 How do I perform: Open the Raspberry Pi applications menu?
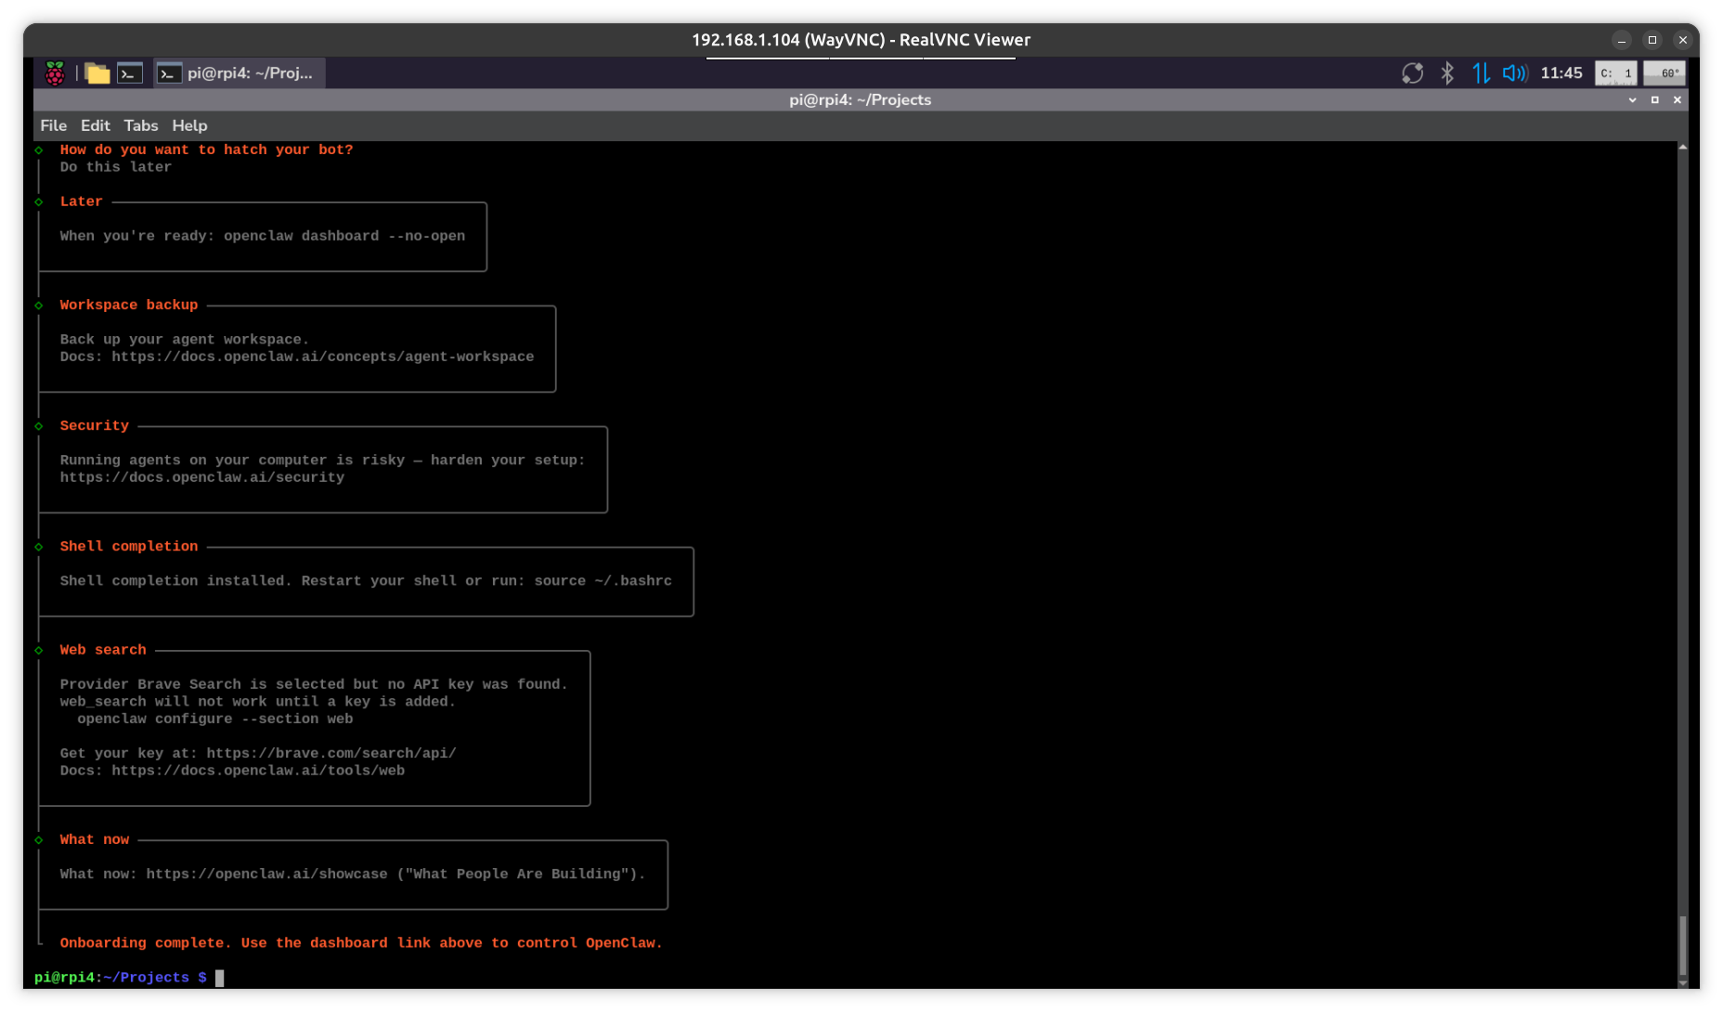55,73
